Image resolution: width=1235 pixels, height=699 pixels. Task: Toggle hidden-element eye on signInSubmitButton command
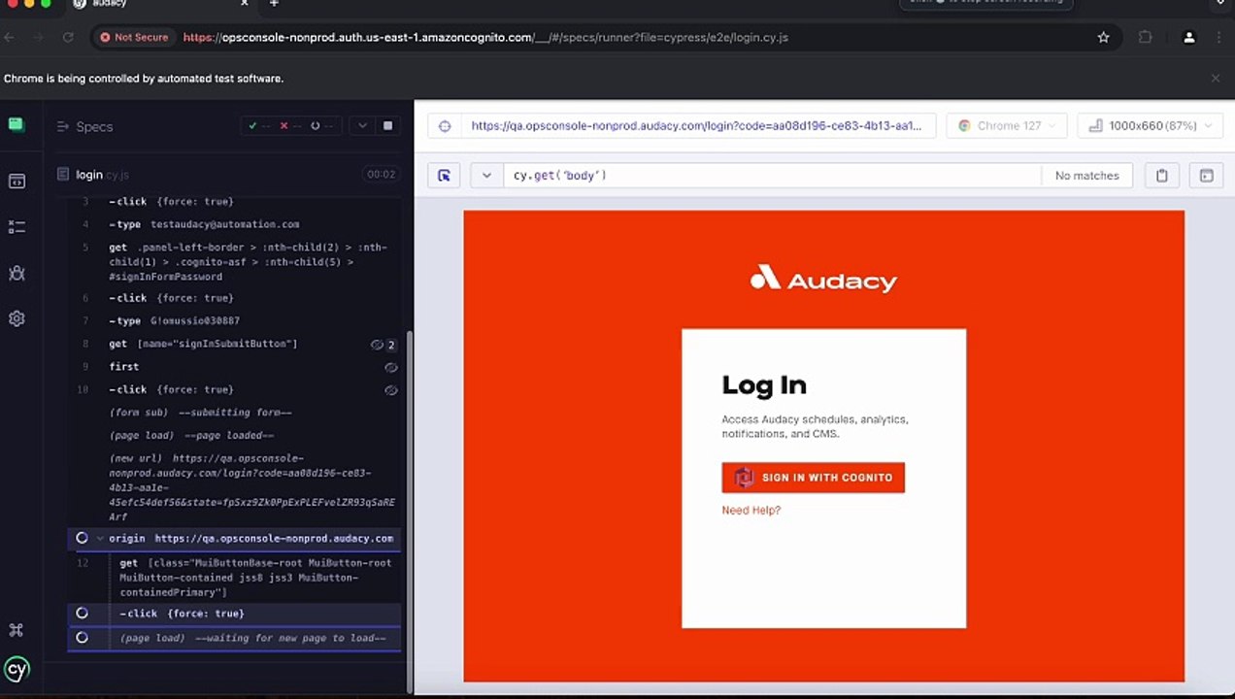pos(377,345)
